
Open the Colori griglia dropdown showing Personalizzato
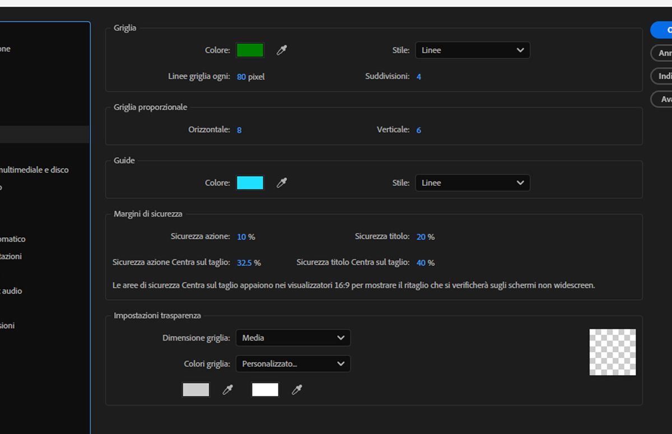click(293, 364)
